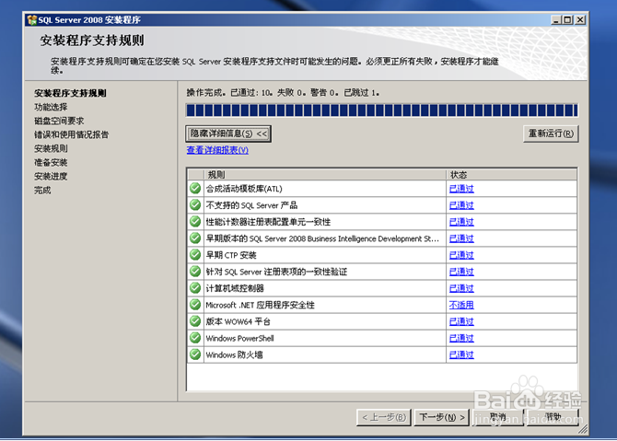Viewport: 617px width, 441px height.
Task: Click the 上一步(B) back button
Action: click(x=384, y=417)
